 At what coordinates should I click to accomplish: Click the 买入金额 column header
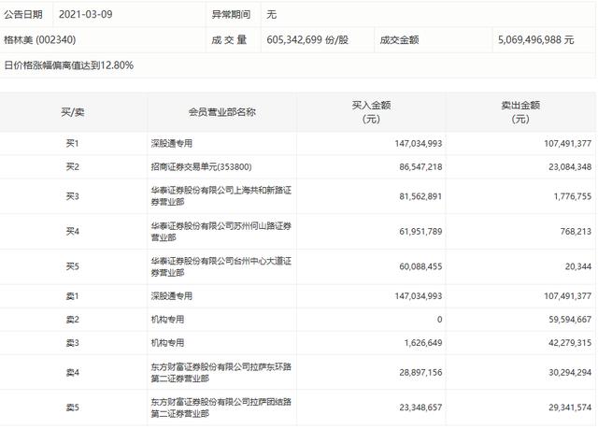tap(371, 112)
